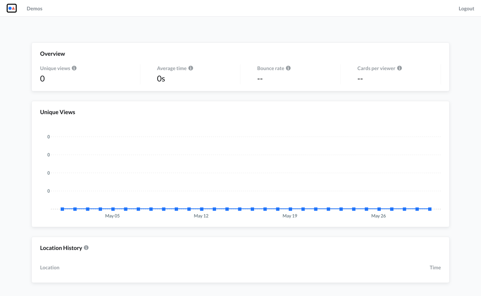The width and height of the screenshot is (481, 296).
Task: Click the Time column header
Action: 435,268
